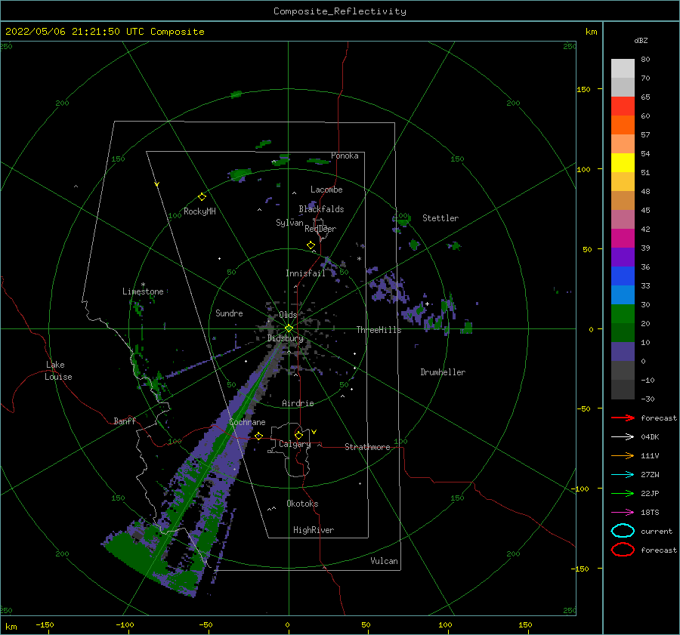The image size is (680, 635).
Task: Select the HighRiver label
Action: [314, 530]
